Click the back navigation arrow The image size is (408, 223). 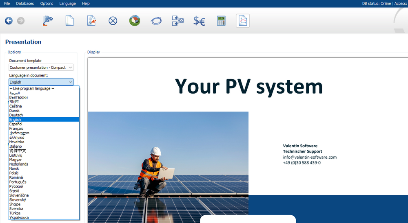(9, 21)
